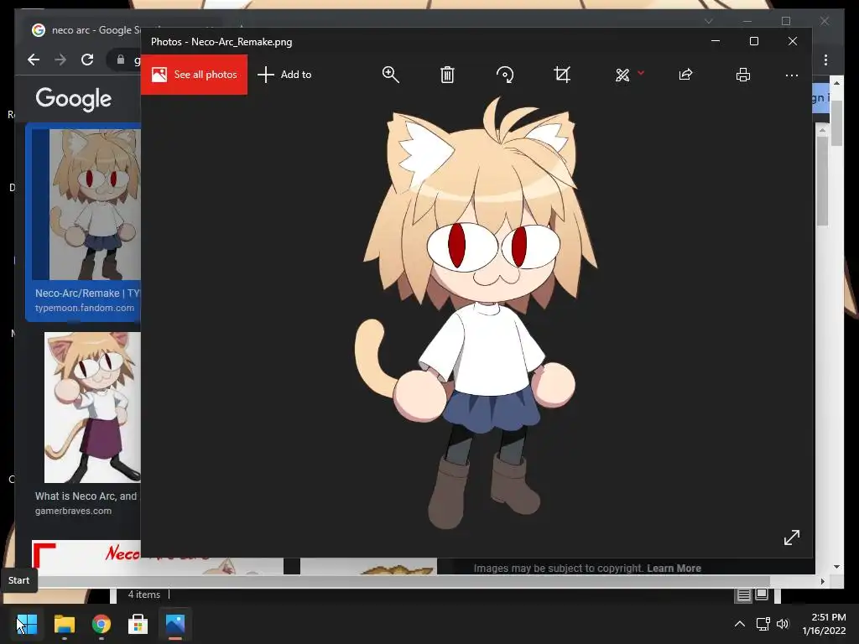
Task: Click the 4 items status text
Action: 144,595
